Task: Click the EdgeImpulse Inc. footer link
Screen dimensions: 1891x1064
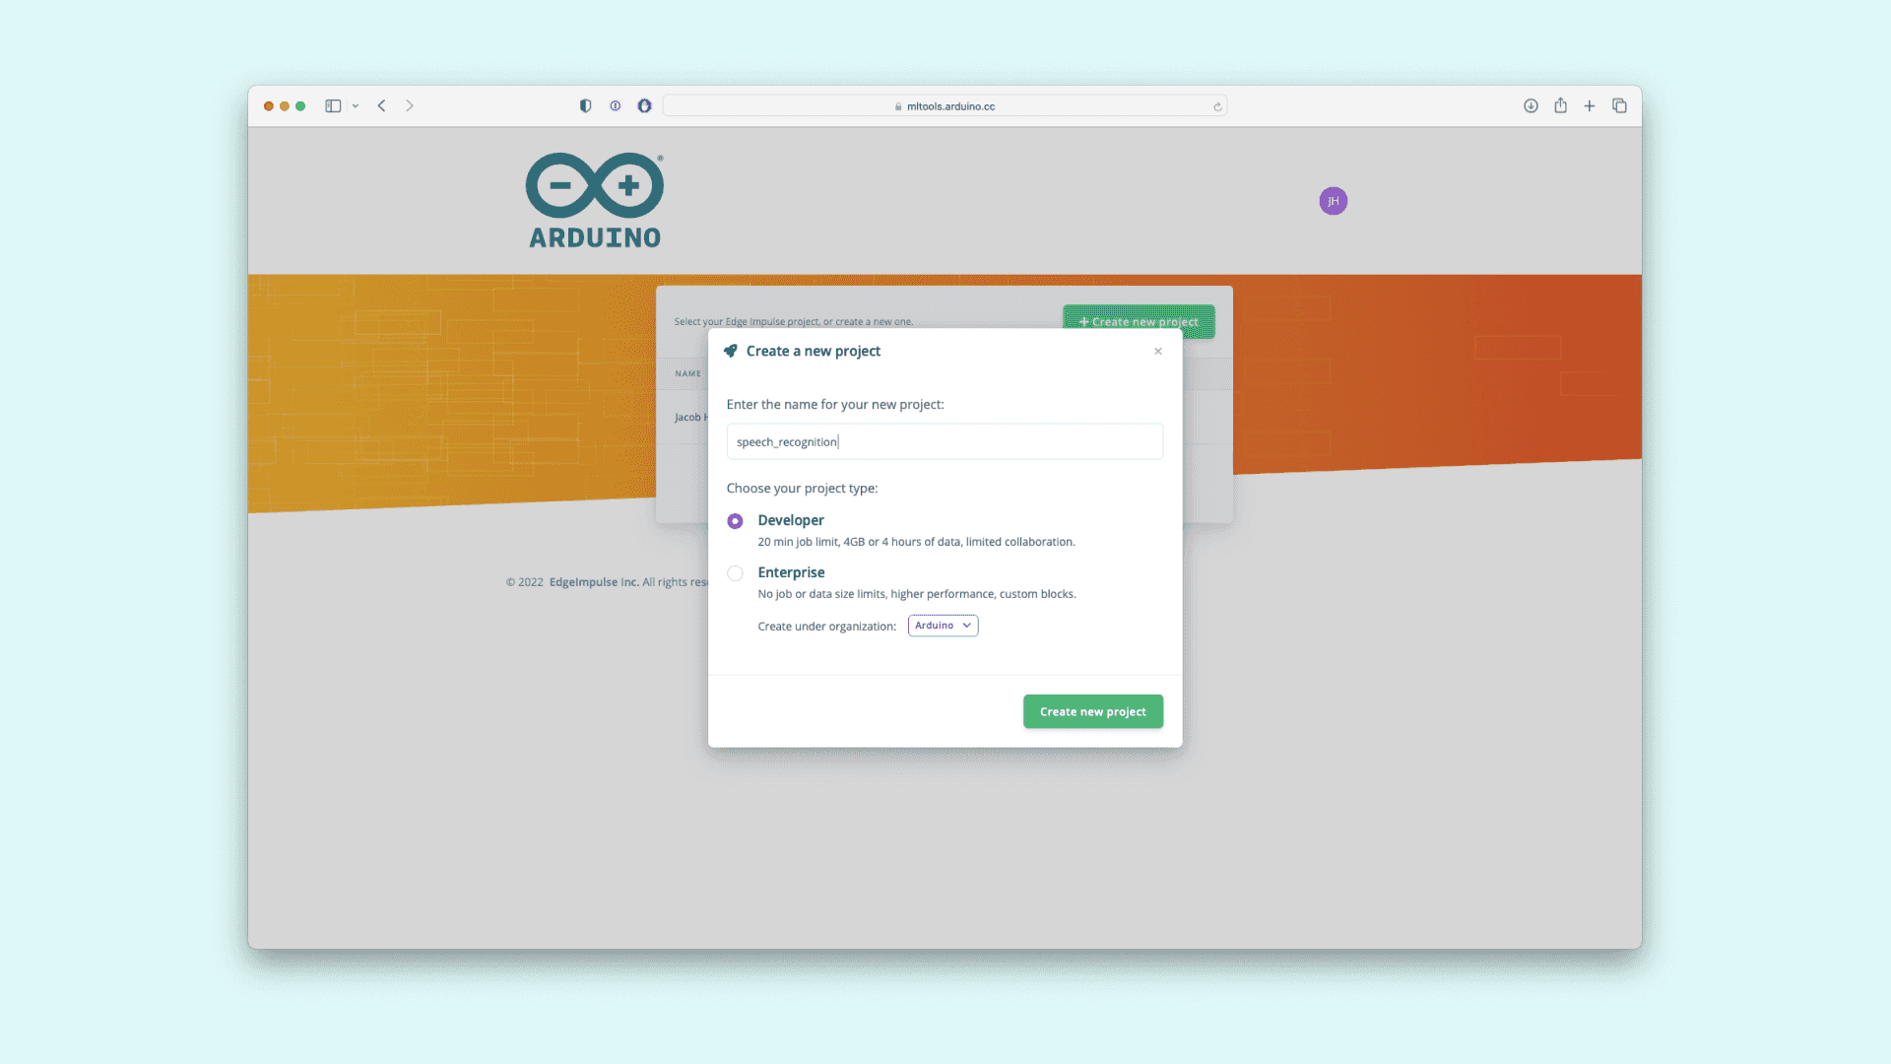Action: pos(593,582)
